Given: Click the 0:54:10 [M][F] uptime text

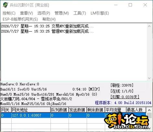Looking at the screenshot, I should 86,89.
